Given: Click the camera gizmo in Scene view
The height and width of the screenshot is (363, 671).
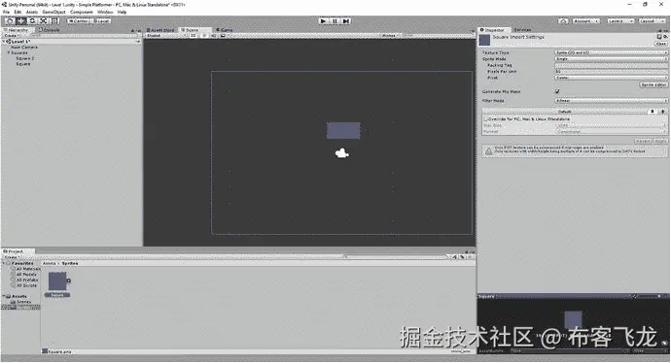Looking at the screenshot, I should click(x=342, y=153).
